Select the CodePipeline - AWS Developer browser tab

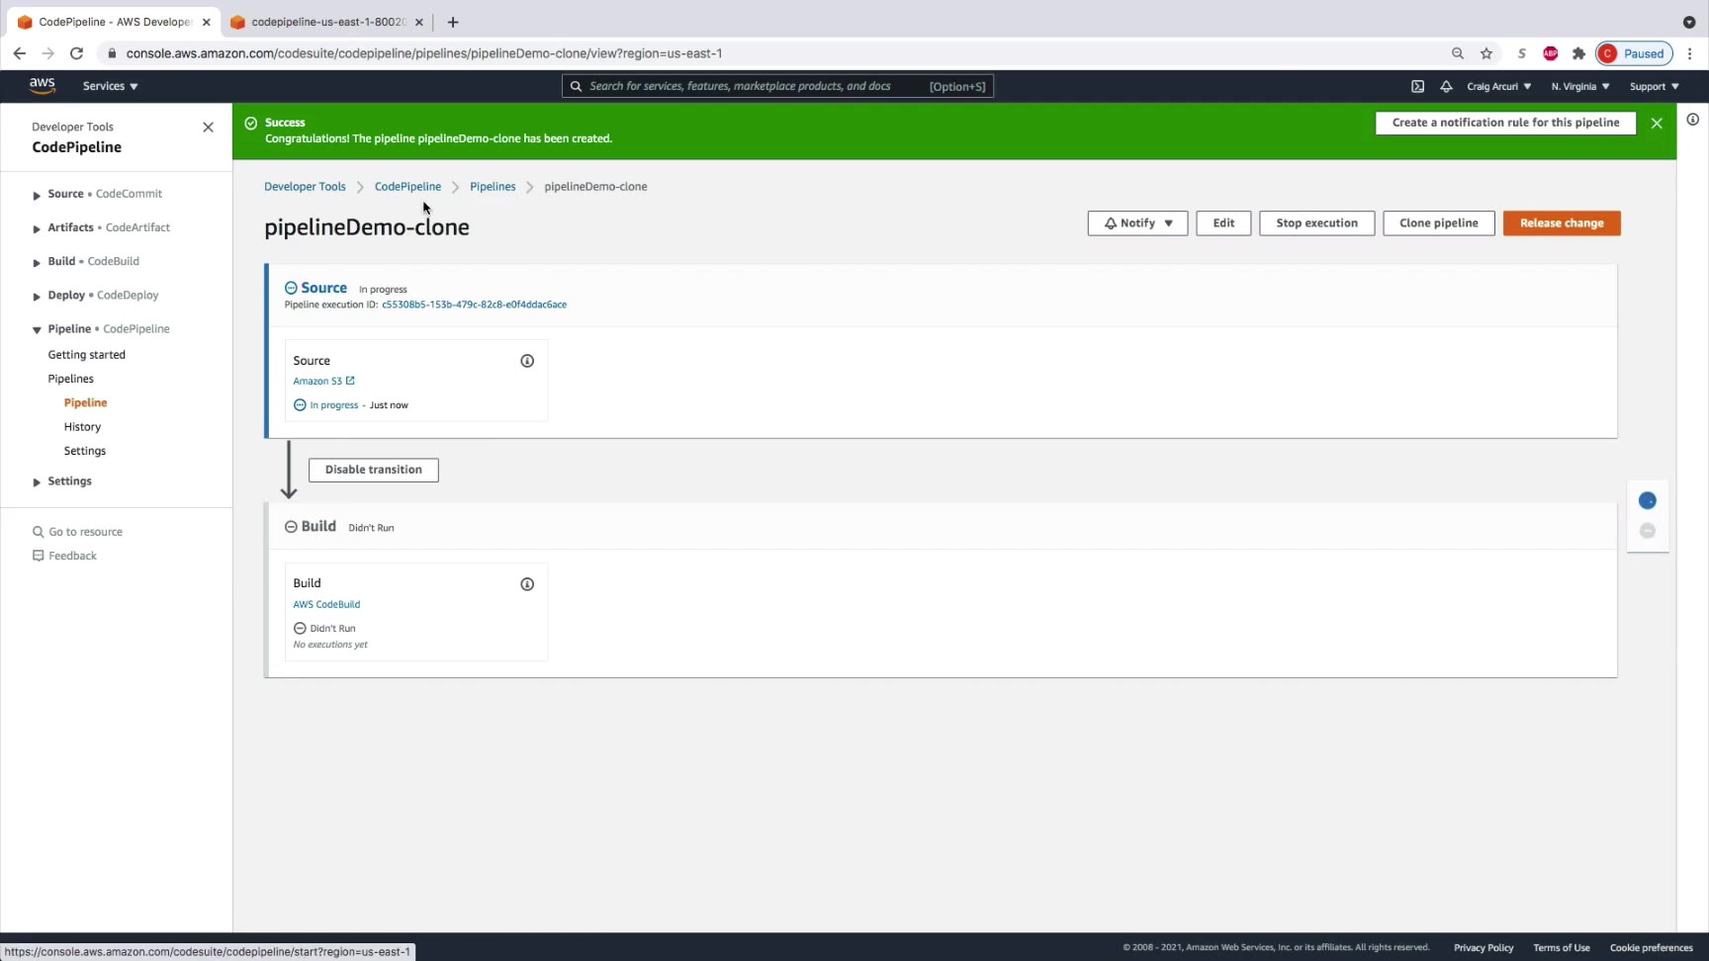113,22
